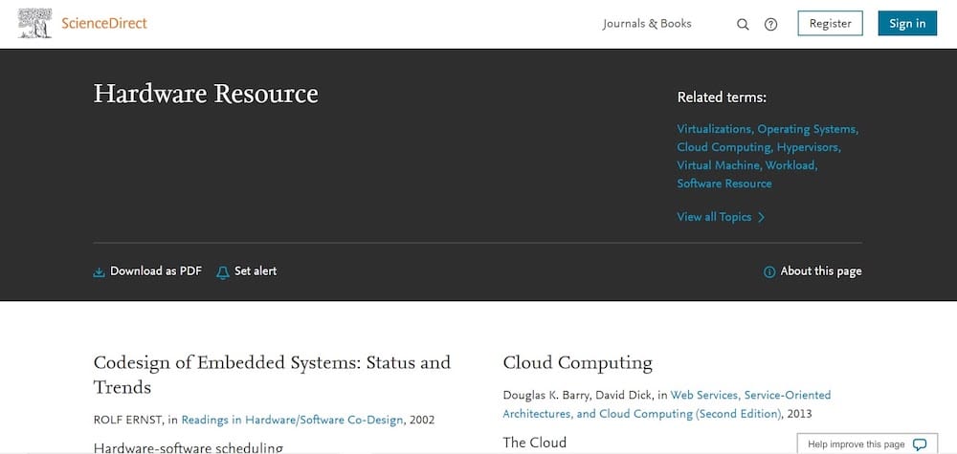
Task: Open the Virtualizations related term
Action: pyautogui.click(x=715, y=129)
